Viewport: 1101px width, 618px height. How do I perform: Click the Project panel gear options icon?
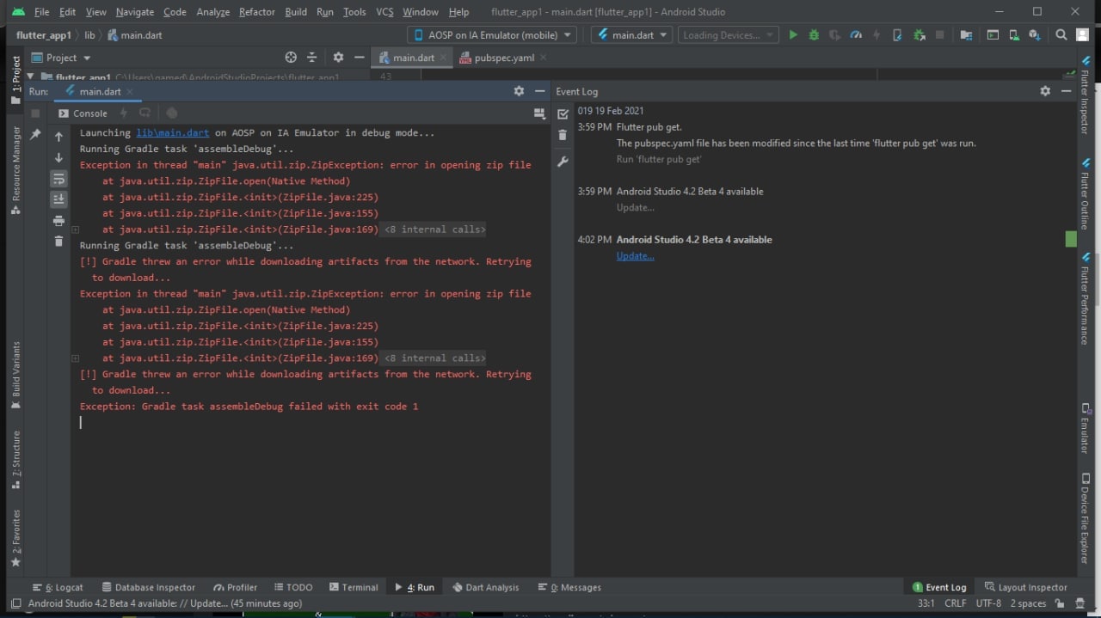[x=338, y=58]
